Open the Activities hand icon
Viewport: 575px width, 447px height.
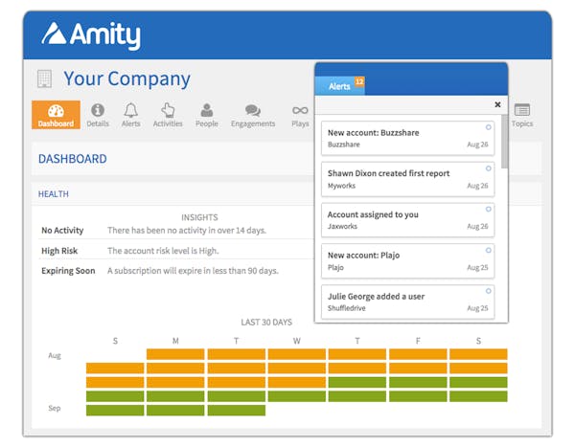pos(168,110)
